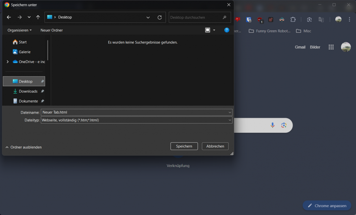The image size is (356, 215).
Task: Open the Chrome extensions puzzle icon
Action: coord(293,20)
